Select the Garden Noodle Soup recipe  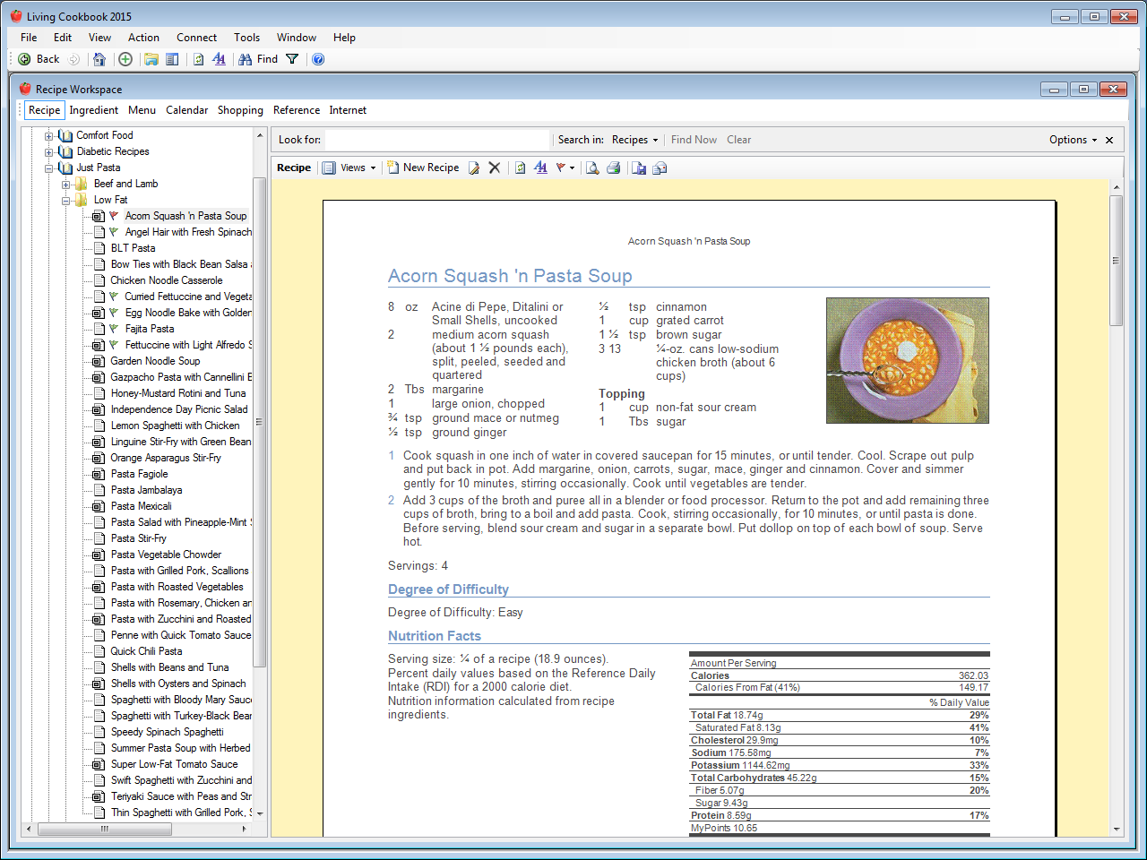pos(155,361)
